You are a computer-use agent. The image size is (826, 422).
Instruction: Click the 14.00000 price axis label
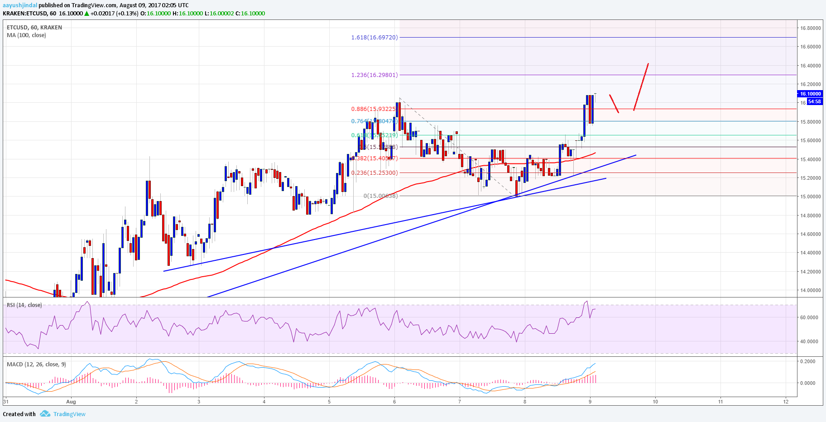[810, 290]
